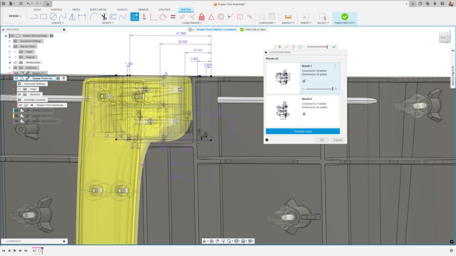Click the Home icon in the top bar
456x256 pixels.
click(x=48, y=4)
